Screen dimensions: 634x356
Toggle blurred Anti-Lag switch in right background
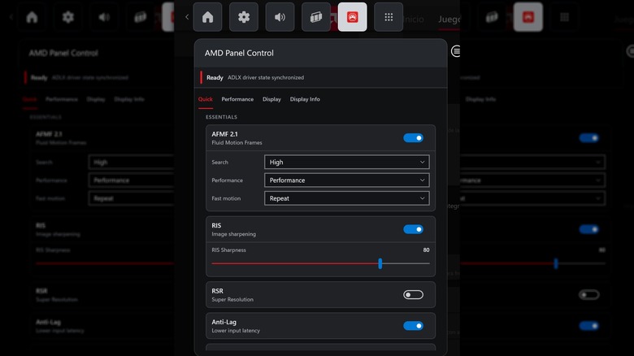pyautogui.click(x=589, y=326)
